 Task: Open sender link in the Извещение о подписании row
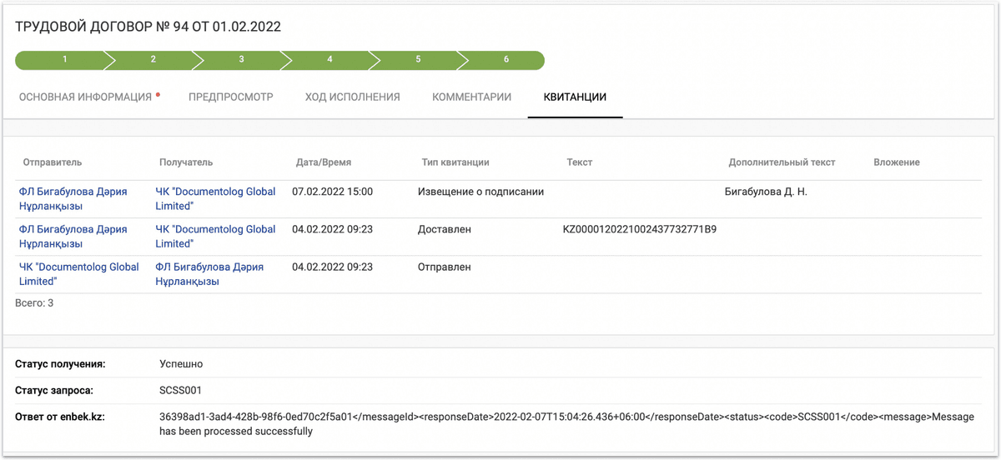tap(73, 198)
